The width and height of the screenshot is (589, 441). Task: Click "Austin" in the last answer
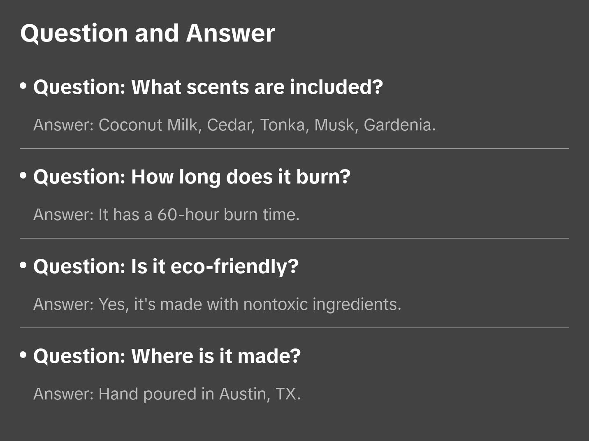coord(242,394)
